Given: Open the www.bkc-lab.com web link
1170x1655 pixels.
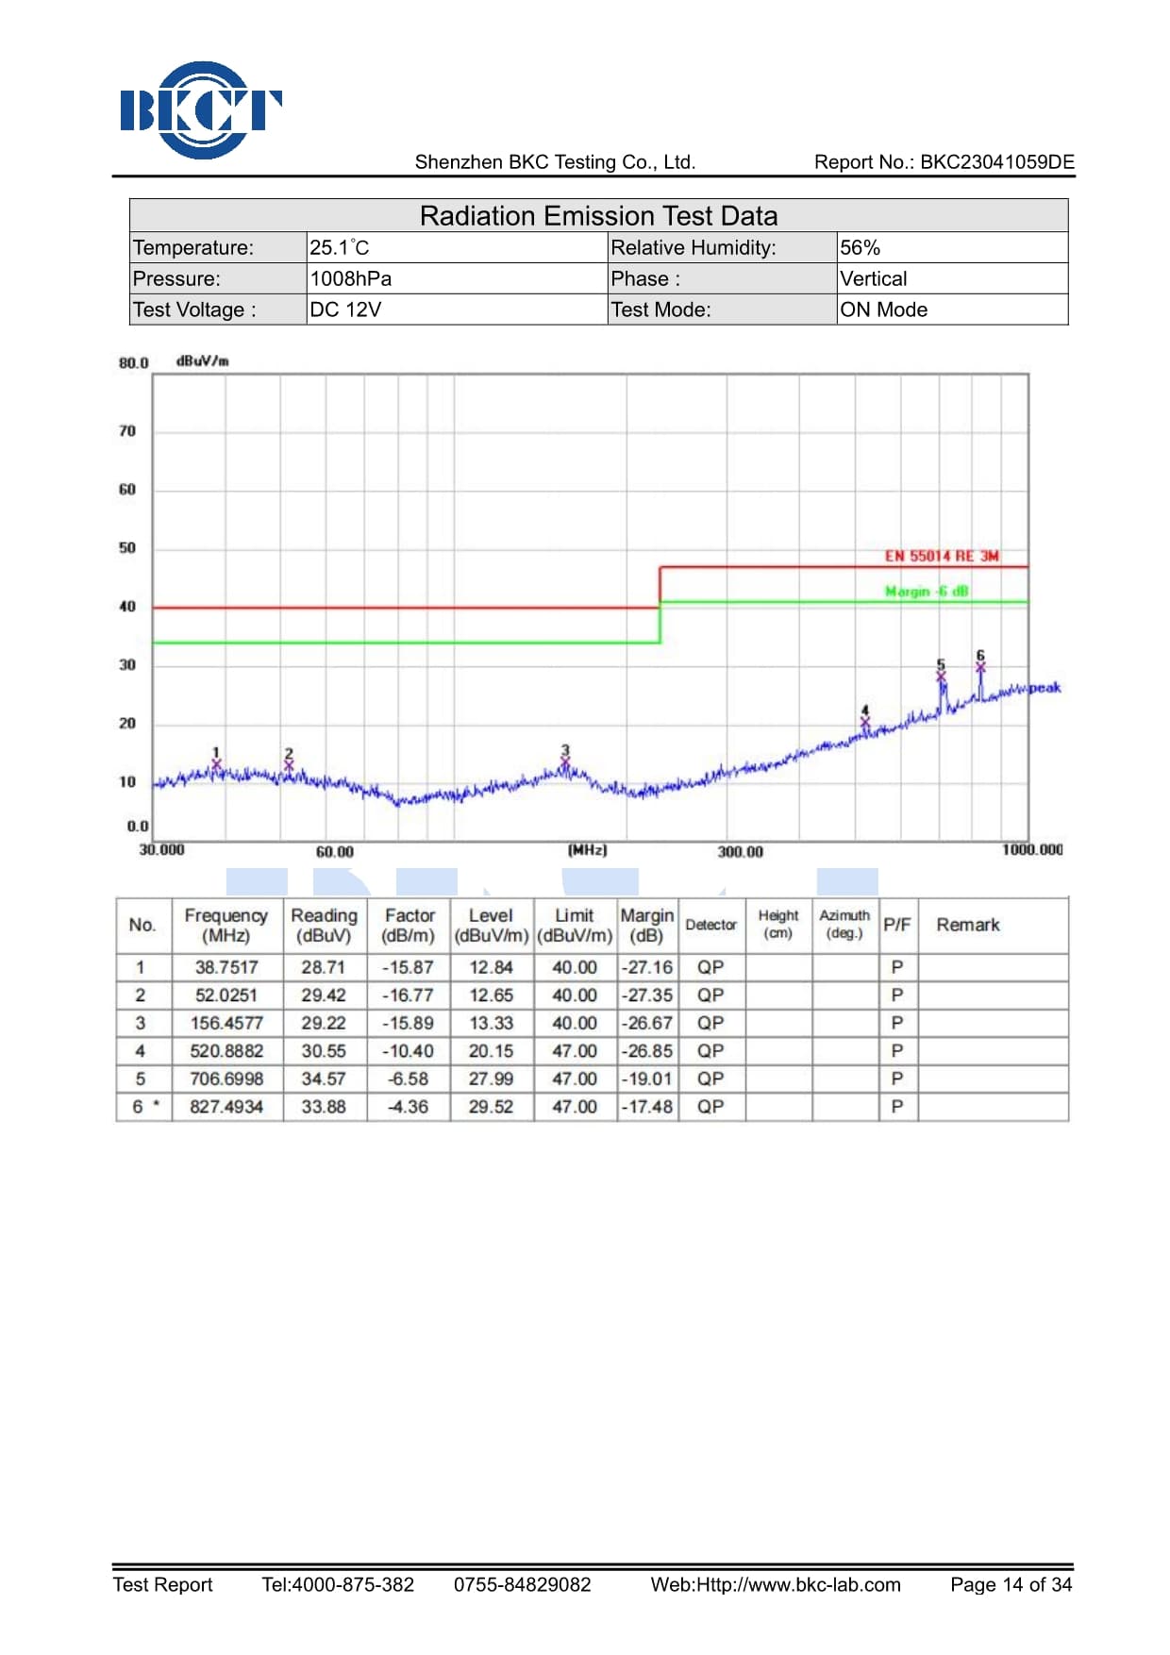Looking at the screenshot, I should [x=775, y=1584].
